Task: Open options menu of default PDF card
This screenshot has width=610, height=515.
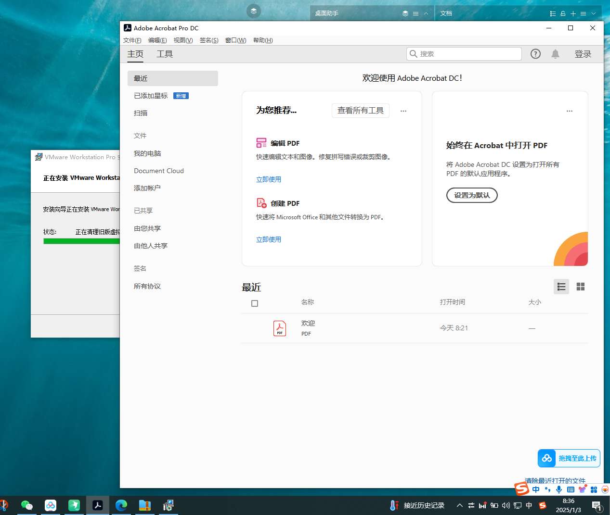Action: tap(570, 111)
